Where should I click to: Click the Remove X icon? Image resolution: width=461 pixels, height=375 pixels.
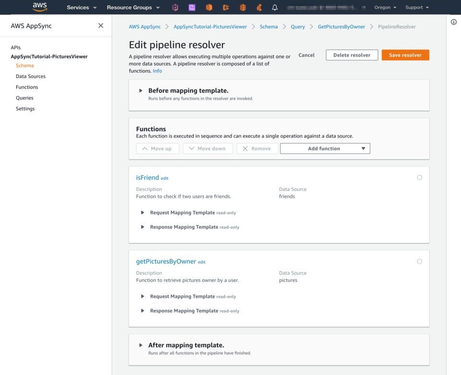coord(245,149)
